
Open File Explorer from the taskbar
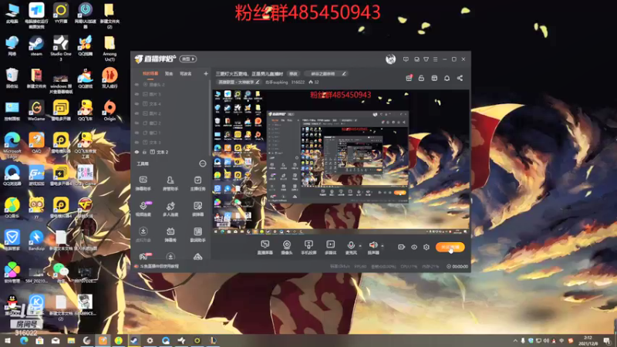click(71, 340)
